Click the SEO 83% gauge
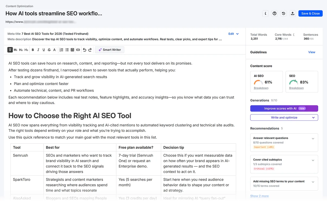327x203 pixels. click(293, 82)
